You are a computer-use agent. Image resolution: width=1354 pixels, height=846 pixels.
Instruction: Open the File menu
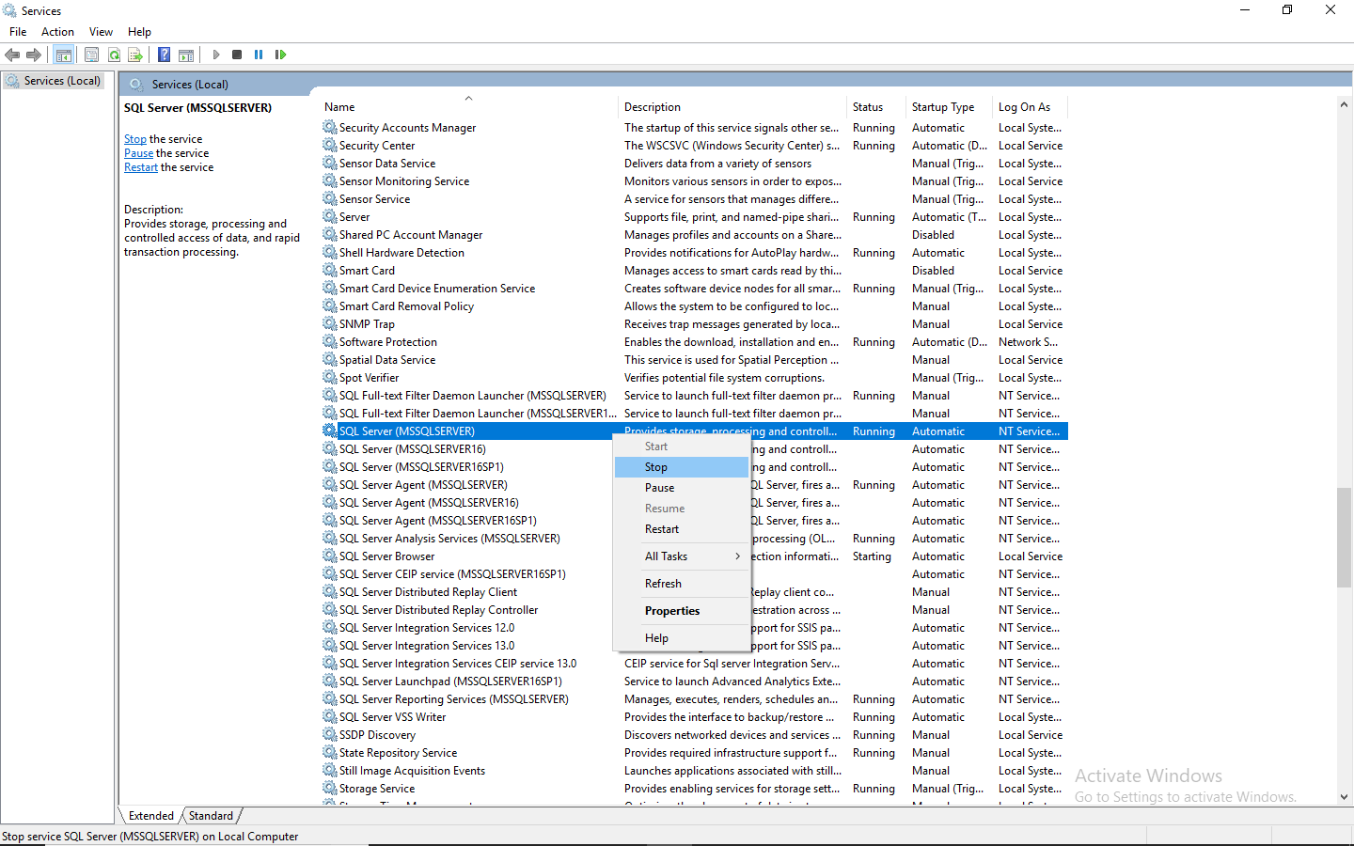18,32
